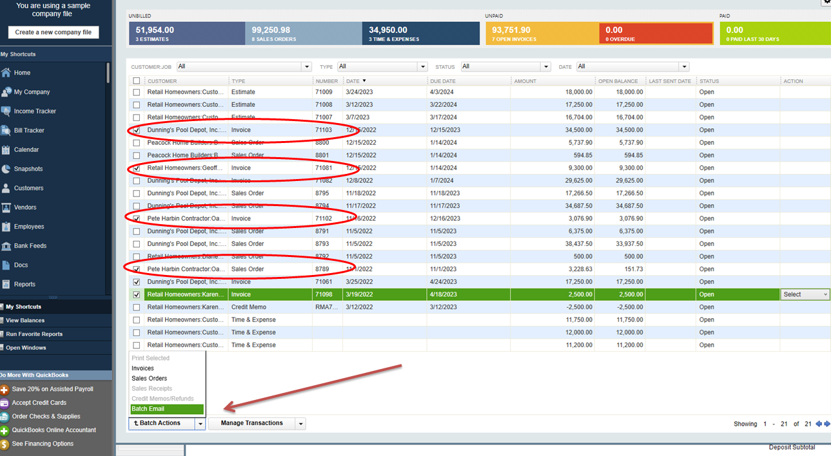This screenshot has height=456, width=831.
Task: Open the Calendar shortcut icon
Action: point(6,149)
